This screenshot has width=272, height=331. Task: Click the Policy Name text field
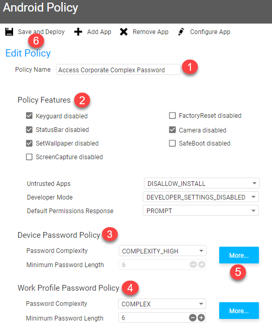(x=118, y=70)
